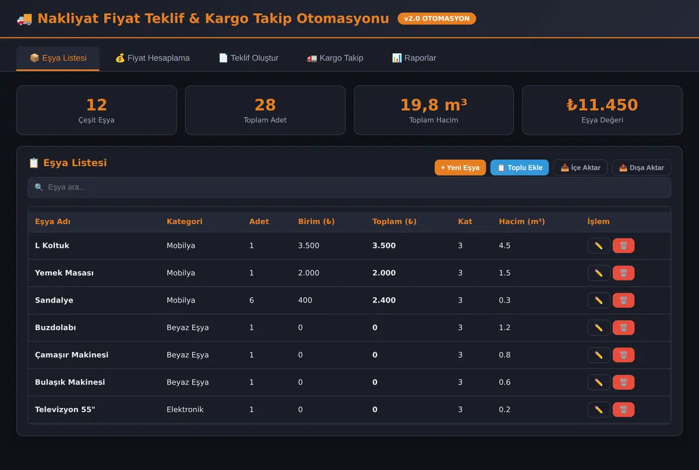Select the Çamaşır Makinesi name cell
The image size is (699, 470).
[x=72, y=355]
